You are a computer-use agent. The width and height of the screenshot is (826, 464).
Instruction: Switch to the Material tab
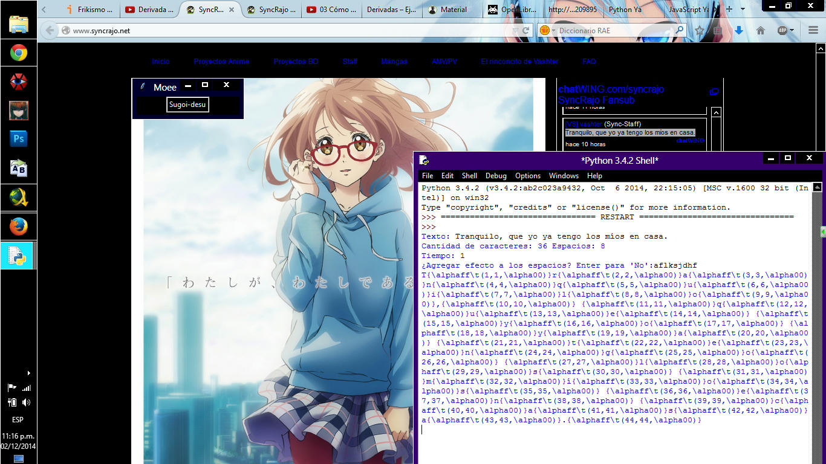pos(452,10)
